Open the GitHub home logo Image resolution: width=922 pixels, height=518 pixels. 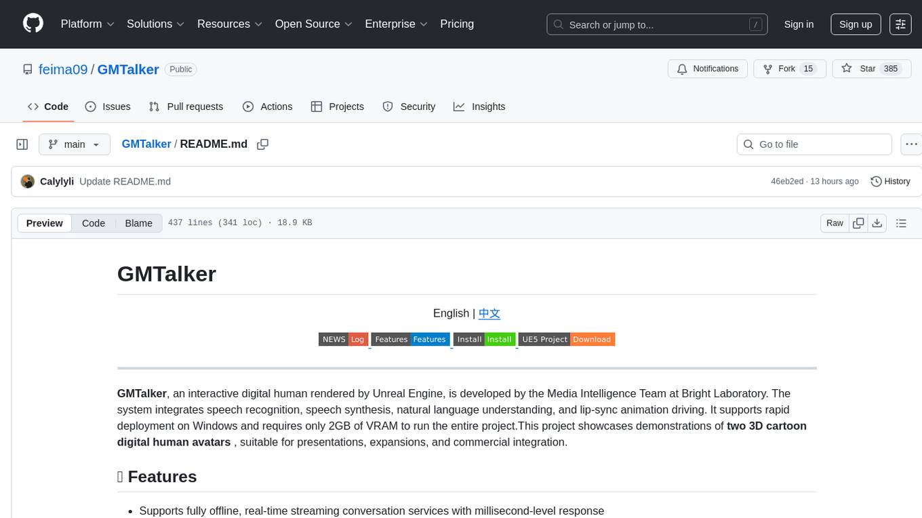click(33, 24)
